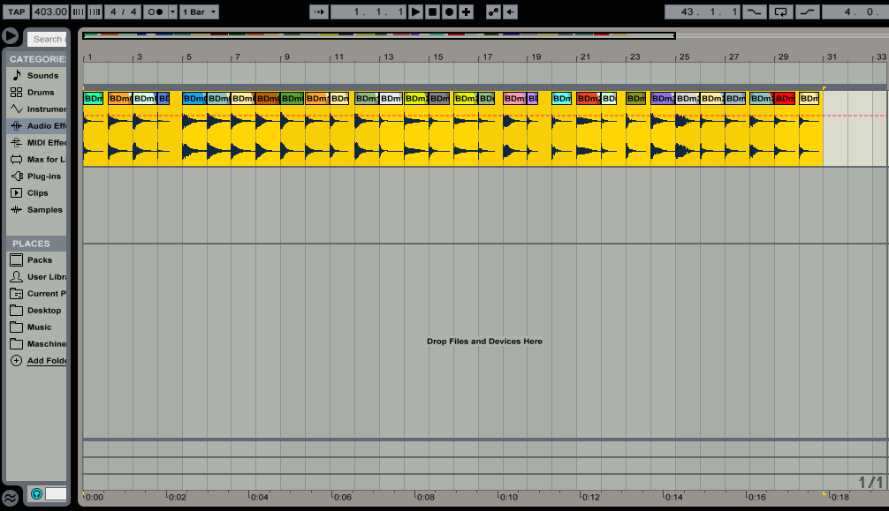This screenshot has height=511, width=889.
Task: Click the Automation Arm button
Action: [x=493, y=11]
